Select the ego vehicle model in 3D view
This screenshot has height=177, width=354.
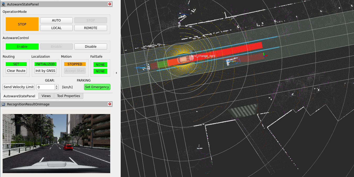186,59
